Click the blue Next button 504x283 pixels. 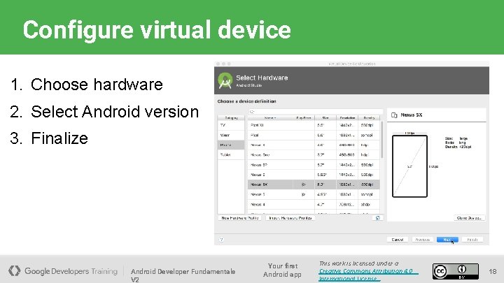(447, 240)
